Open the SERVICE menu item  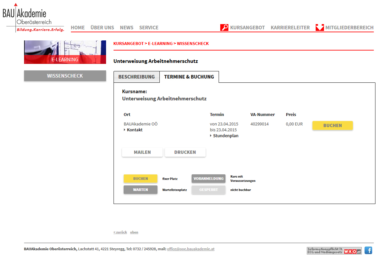click(149, 28)
